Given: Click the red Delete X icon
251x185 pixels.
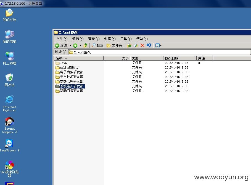Looking at the screenshot, I should pyautogui.click(x=142, y=45).
